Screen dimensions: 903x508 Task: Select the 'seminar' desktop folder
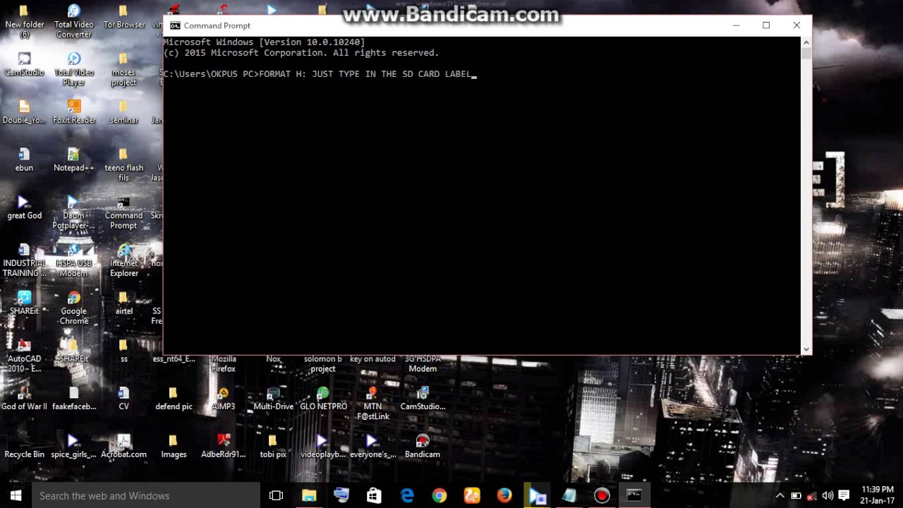pyautogui.click(x=123, y=112)
